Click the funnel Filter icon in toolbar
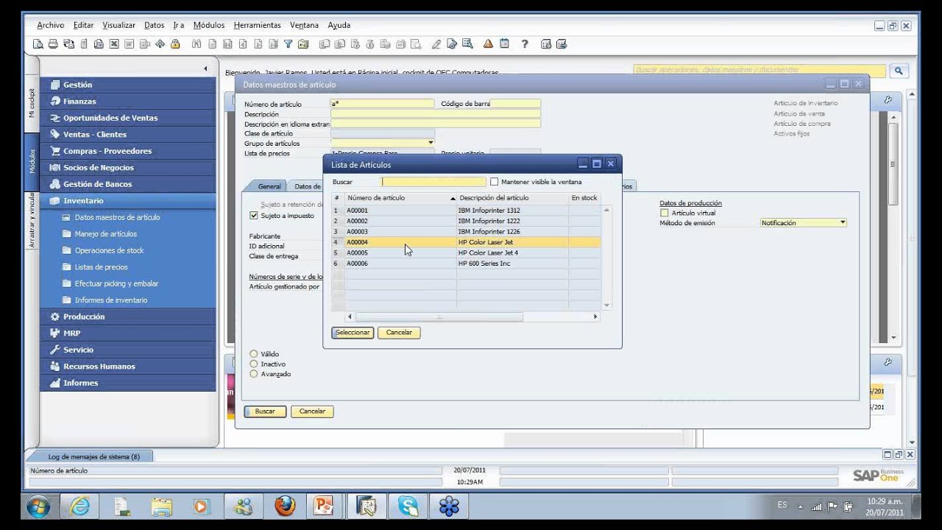942x530 pixels. click(288, 44)
